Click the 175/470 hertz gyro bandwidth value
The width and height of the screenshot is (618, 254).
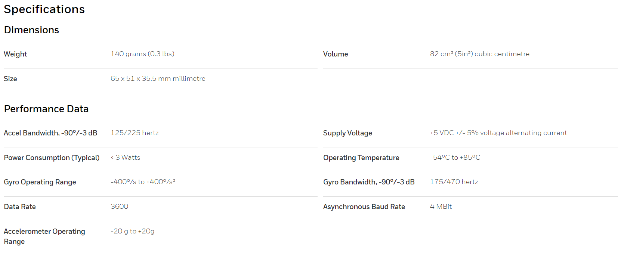click(x=454, y=182)
